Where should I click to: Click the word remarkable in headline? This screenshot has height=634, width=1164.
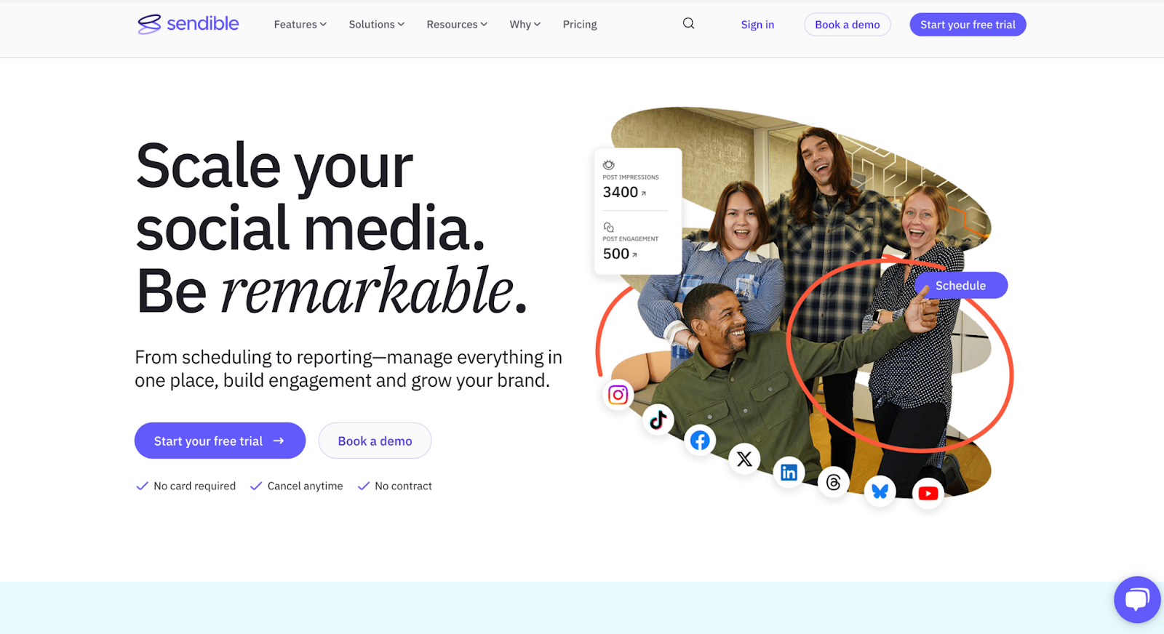tap(367, 291)
